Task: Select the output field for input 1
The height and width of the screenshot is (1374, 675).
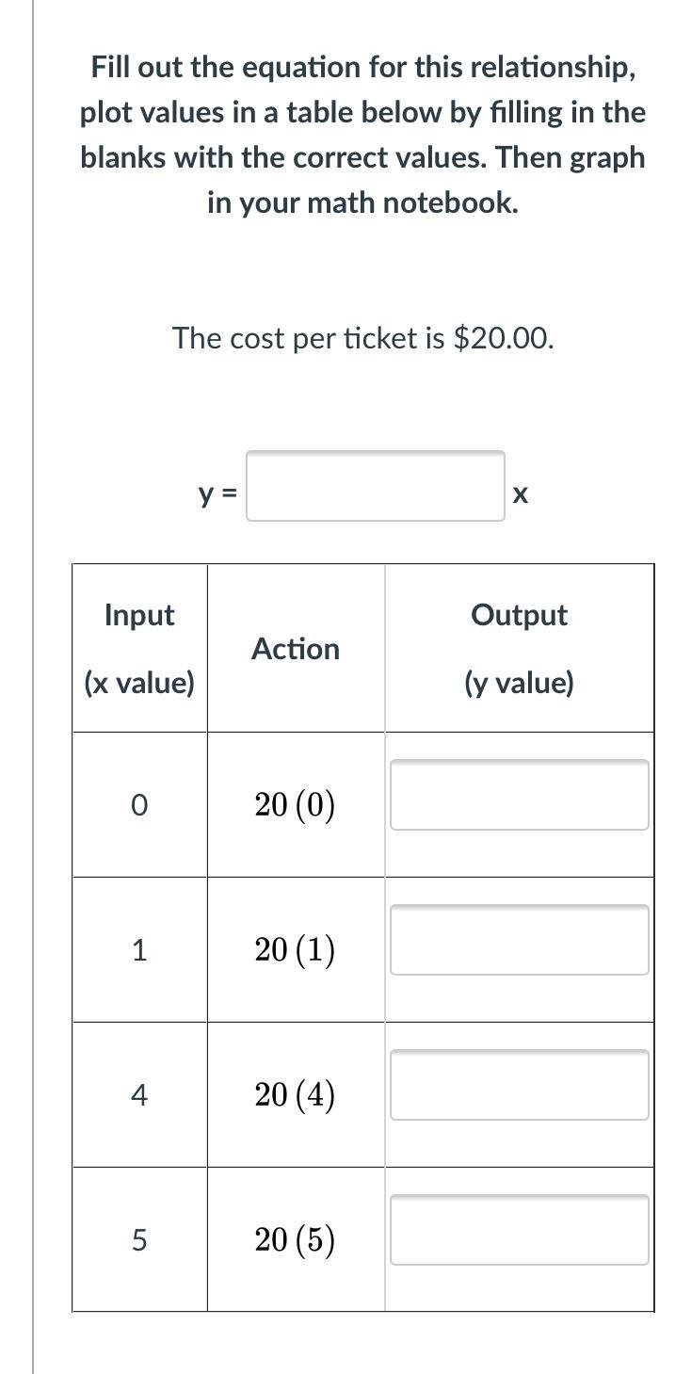Action: pyautogui.click(x=520, y=940)
